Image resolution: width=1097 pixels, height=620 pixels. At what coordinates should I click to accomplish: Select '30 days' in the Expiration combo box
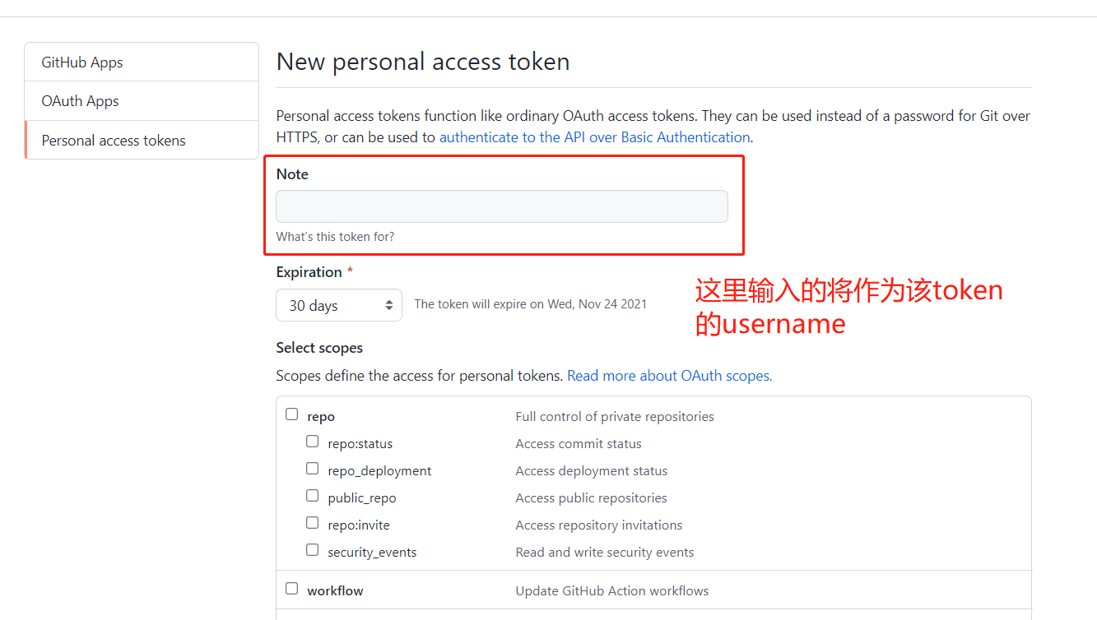[x=337, y=305]
